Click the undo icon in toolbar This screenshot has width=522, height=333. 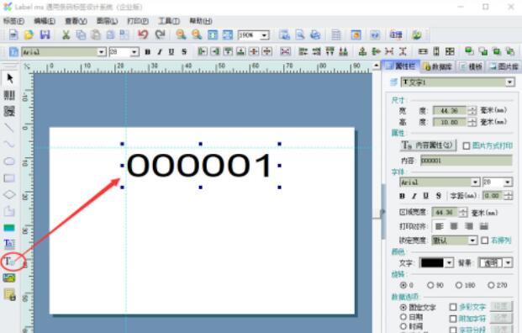(x=143, y=34)
